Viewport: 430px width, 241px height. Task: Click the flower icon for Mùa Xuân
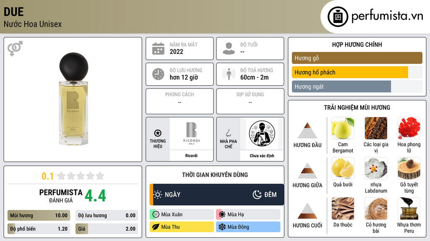[x=156, y=215]
